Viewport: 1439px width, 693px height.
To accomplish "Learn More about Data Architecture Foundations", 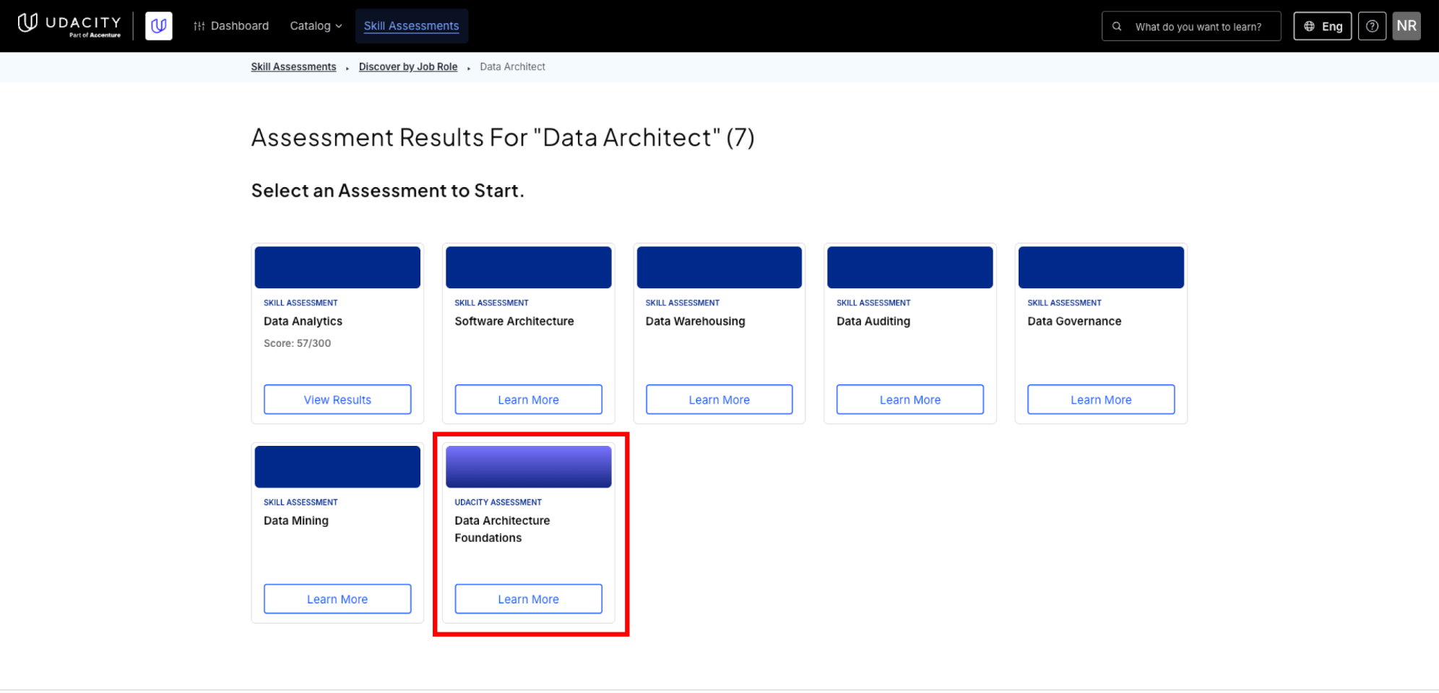I will point(528,599).
